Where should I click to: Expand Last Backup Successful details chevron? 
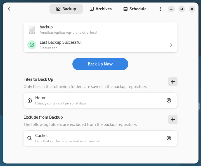pos(171,45)
